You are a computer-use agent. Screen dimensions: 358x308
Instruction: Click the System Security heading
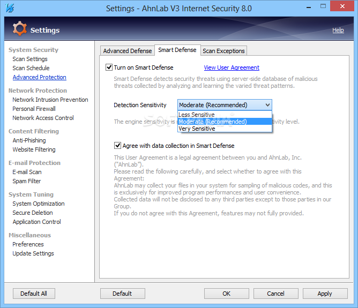click(x=33, y=50)
